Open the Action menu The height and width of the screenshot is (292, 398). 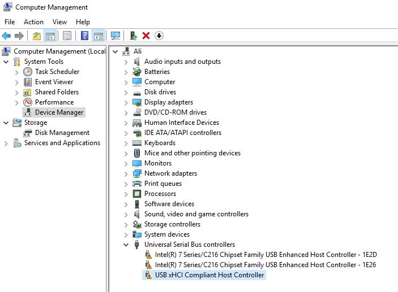(33, 21)
